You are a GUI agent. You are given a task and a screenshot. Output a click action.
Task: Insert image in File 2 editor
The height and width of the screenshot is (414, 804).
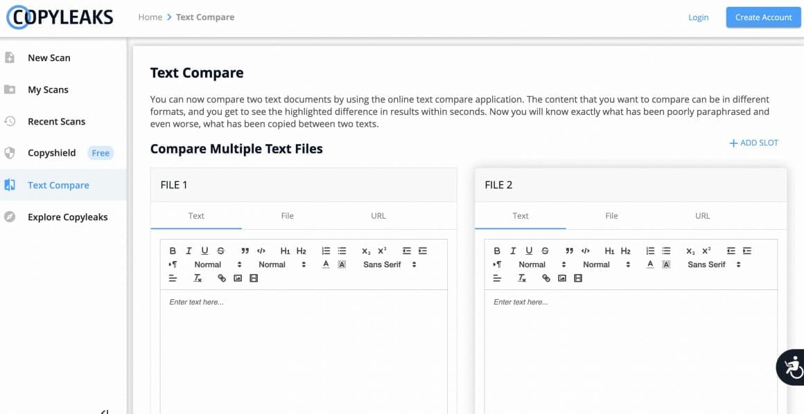point(561,278)
